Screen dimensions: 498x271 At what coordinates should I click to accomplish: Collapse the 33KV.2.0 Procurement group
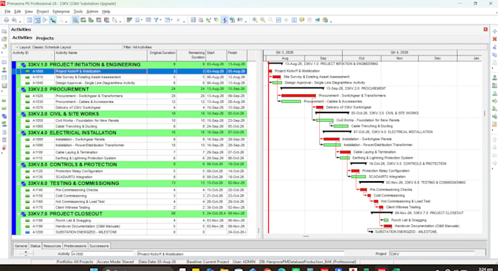click(x=18, y=89)
